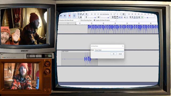Open the Recording Channels dropdown
This screenshot has height=96, width=171.
tap(87, 20)
